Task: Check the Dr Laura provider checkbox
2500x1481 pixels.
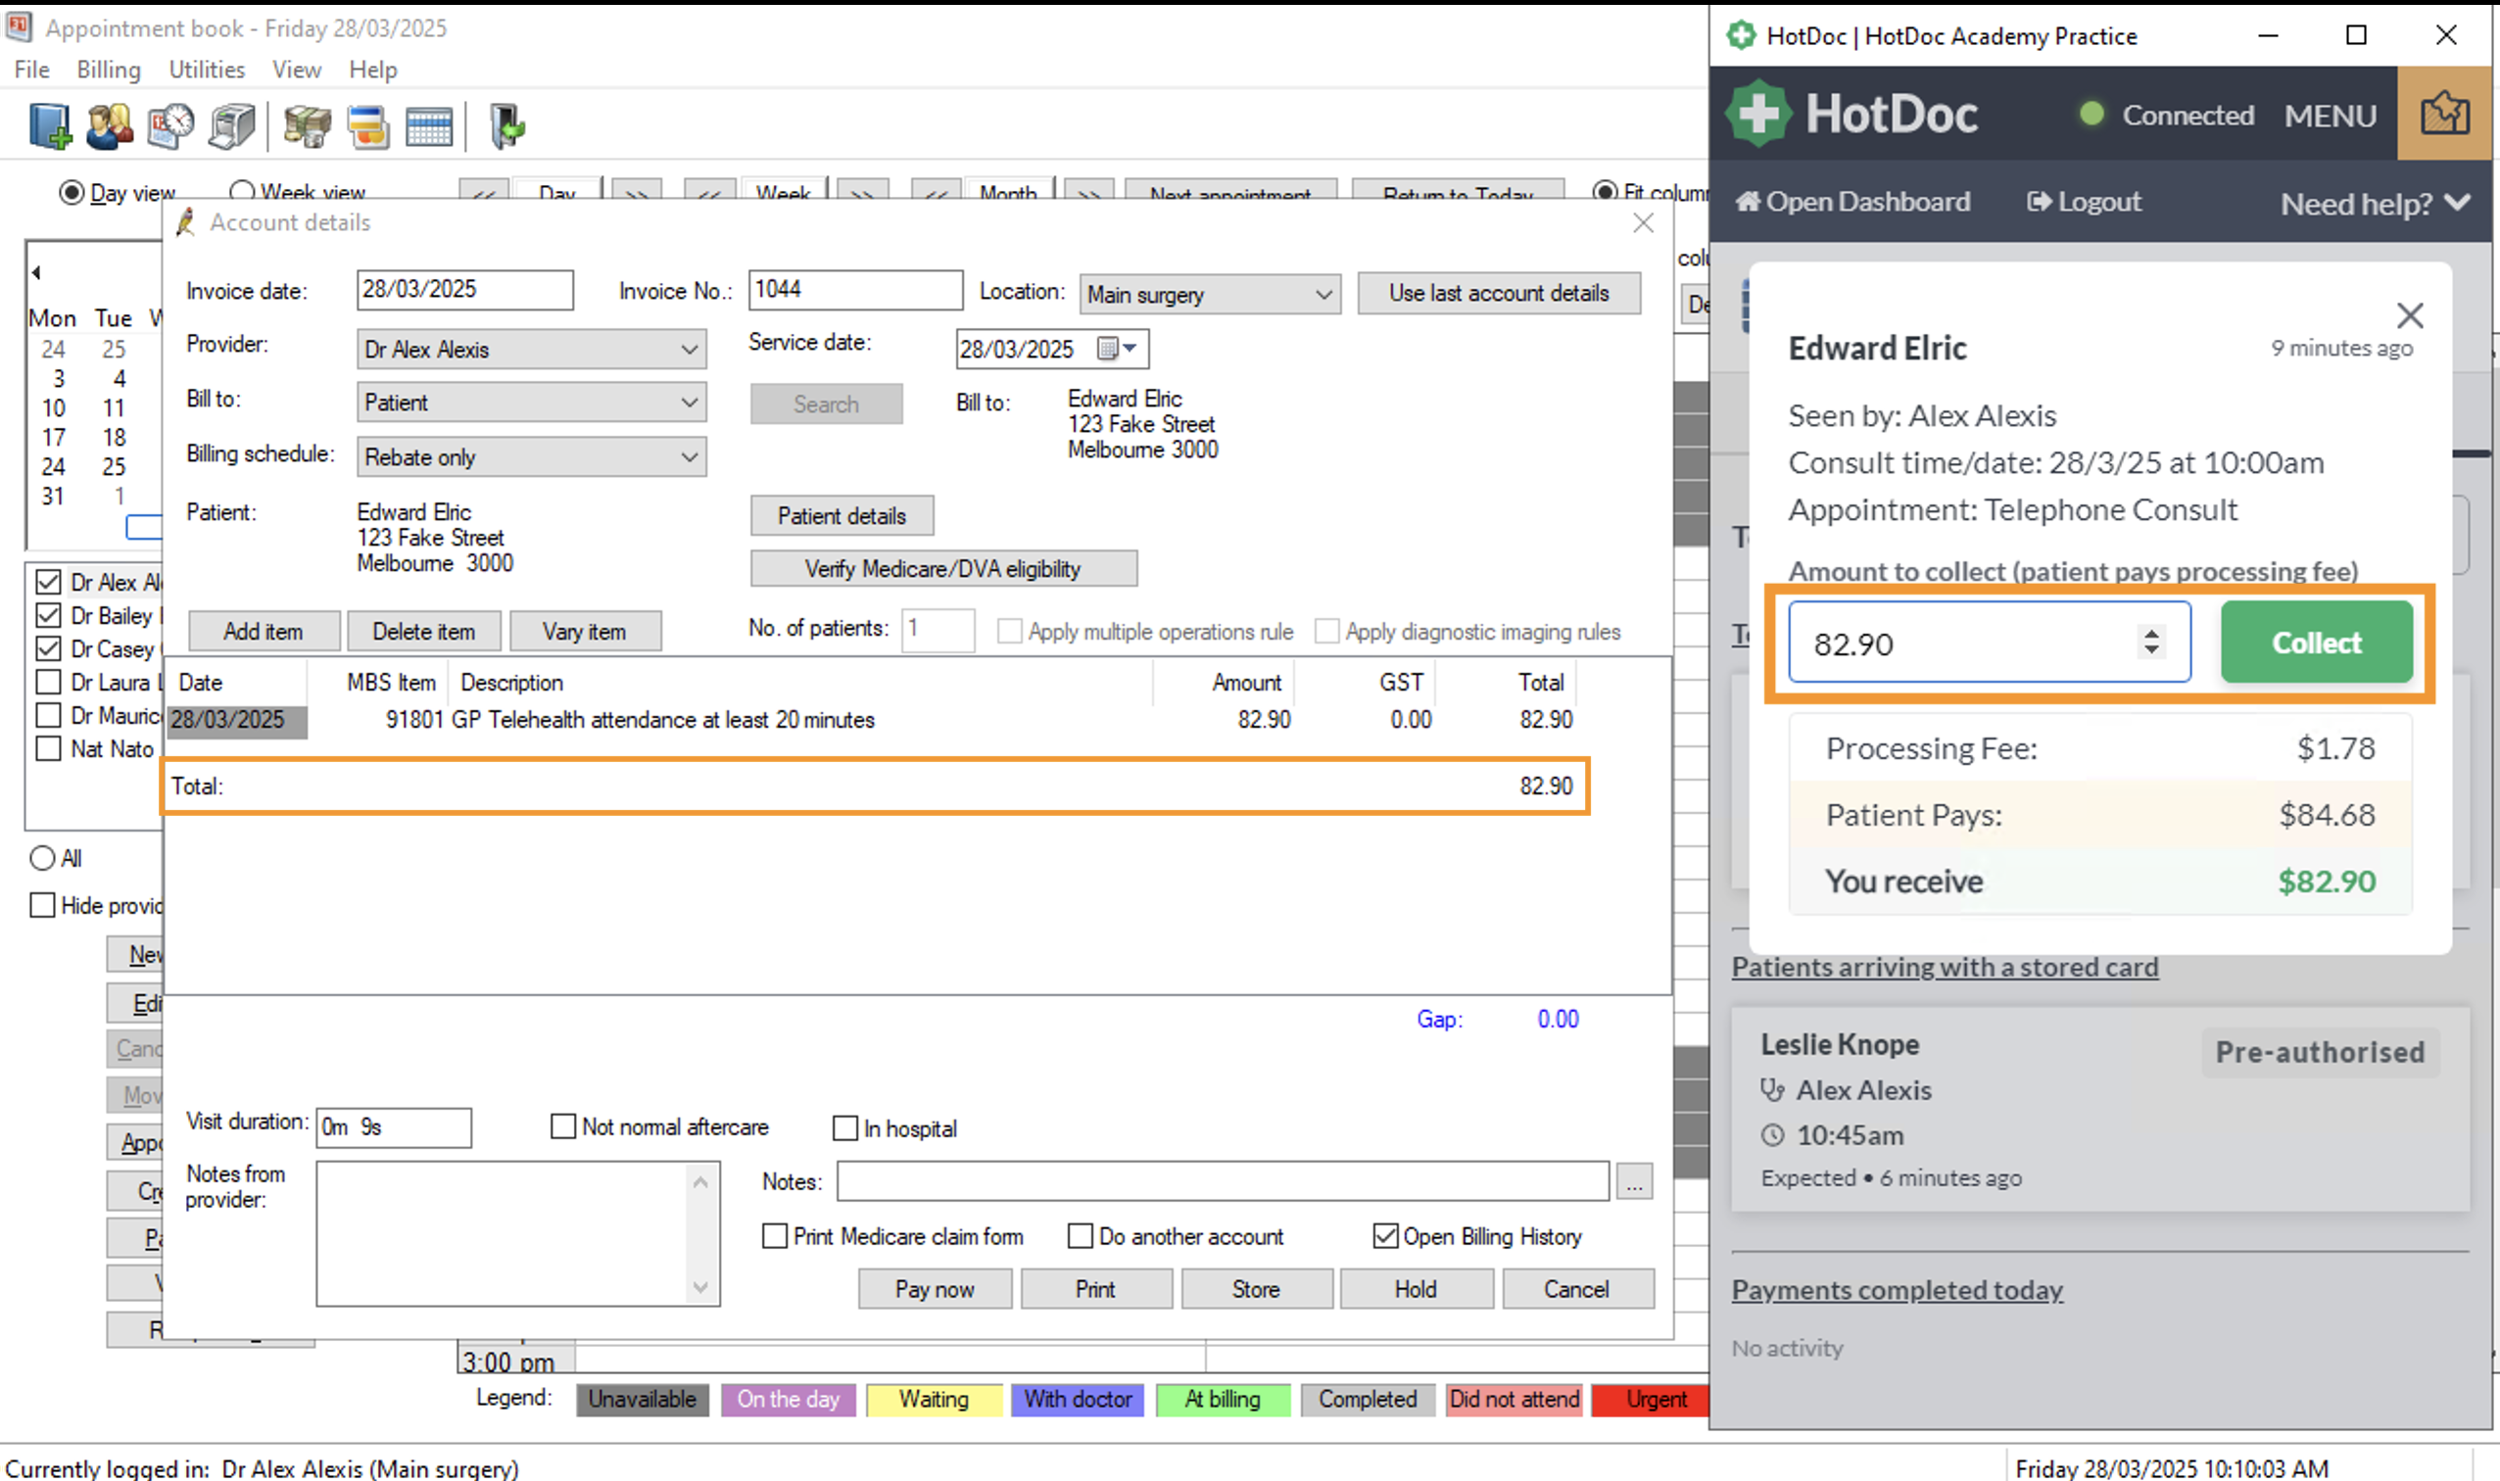Action: [x=48, y=682]
